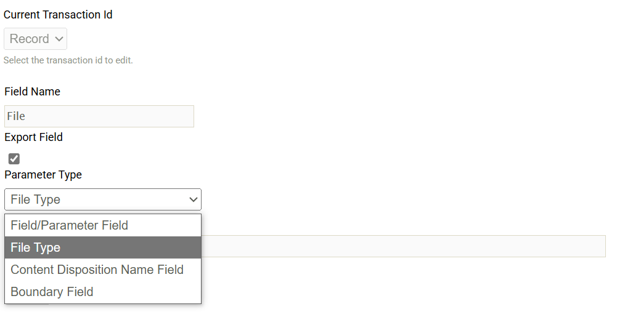
Task: Select the "Boundary Field" option
Action: point(52,292)
